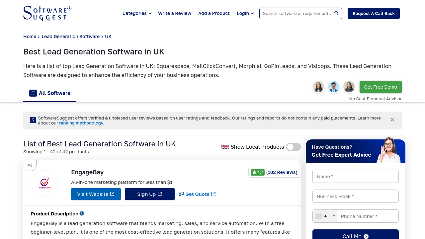Image resolution: width=425 pixels, height=239 pixels.
Task: Focus the search software input field
Action: coord(297,13)
